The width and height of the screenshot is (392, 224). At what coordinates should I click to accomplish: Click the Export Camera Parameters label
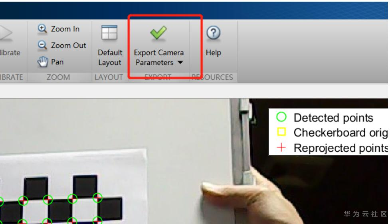coord(159,57)
